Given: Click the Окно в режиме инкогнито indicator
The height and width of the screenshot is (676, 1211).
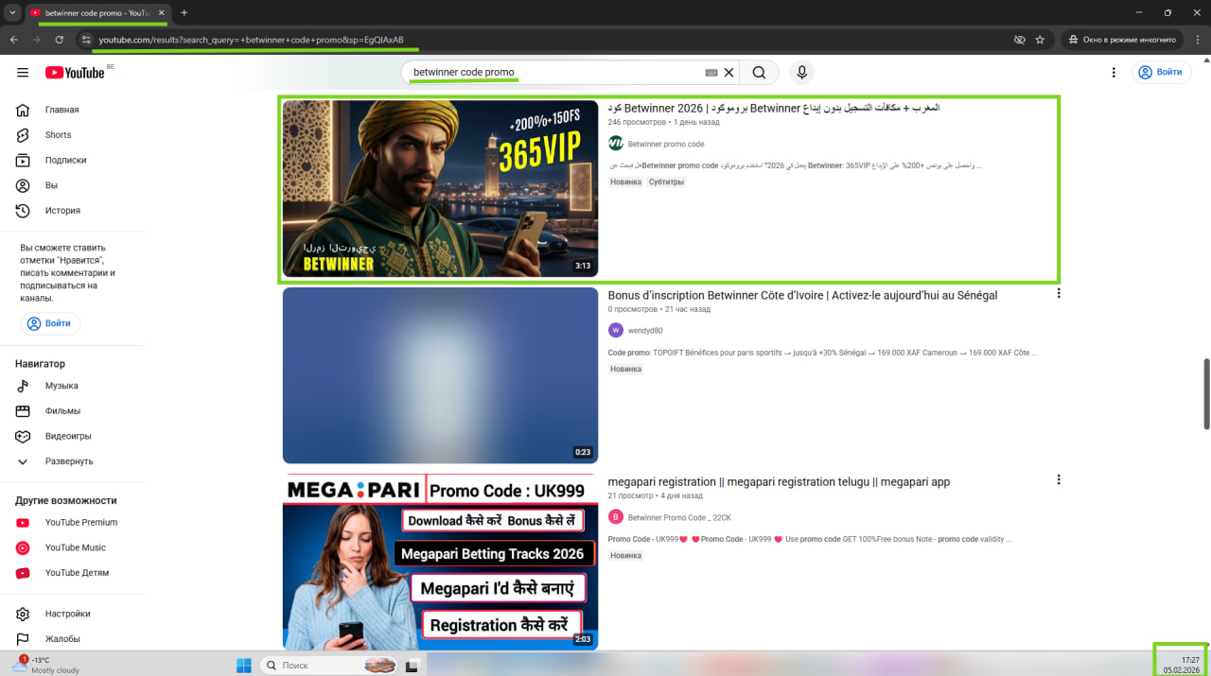Looking at the screenshot, I should point(1122,40).
